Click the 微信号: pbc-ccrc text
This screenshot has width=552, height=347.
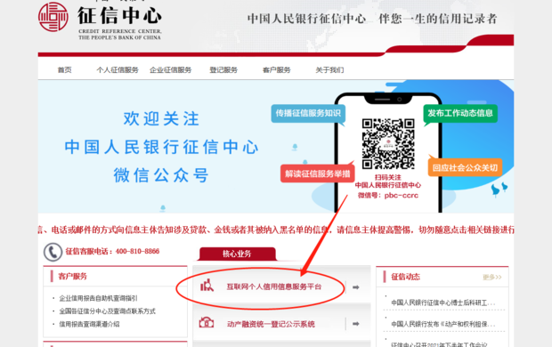[388, 196]
